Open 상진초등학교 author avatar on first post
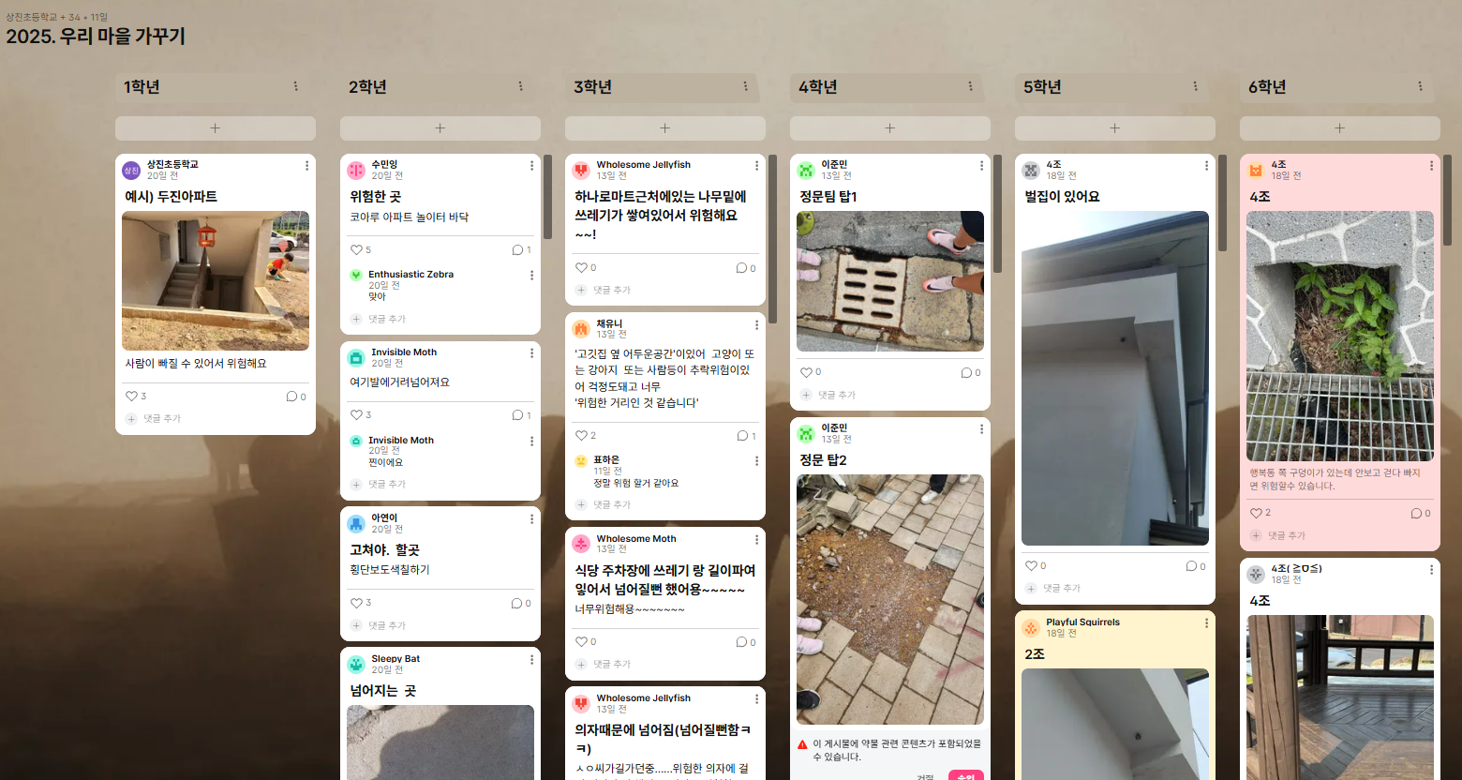 (131, 170)
